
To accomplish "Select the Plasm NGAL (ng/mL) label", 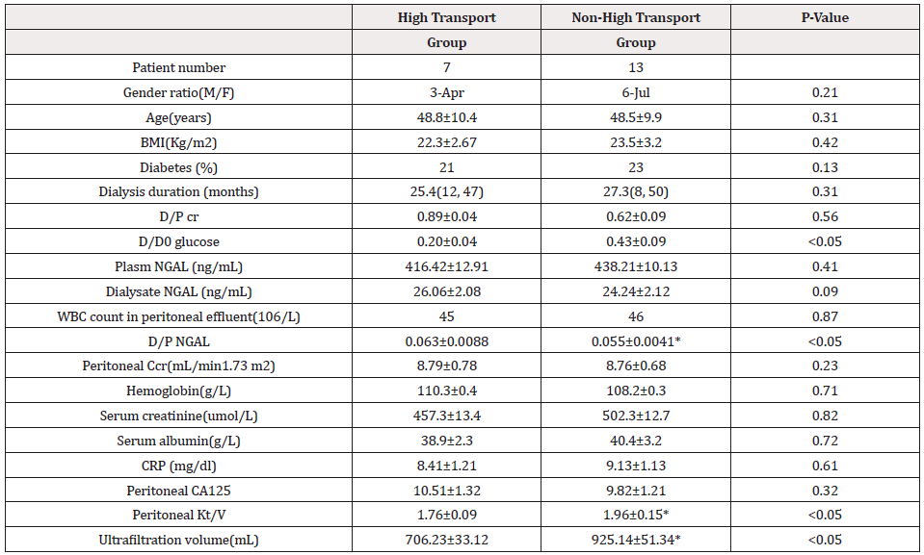I will 178,266.
